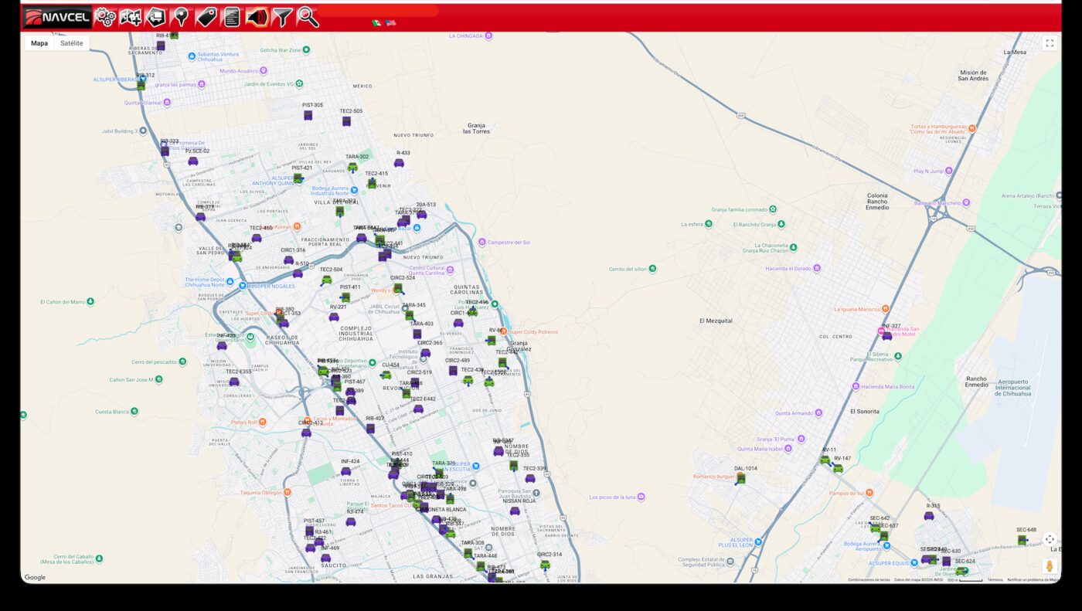The height and width of the screenshot is (611, 1082).
Task: Select vehicle marker TARA-302
Action: (x=352, y=167)
